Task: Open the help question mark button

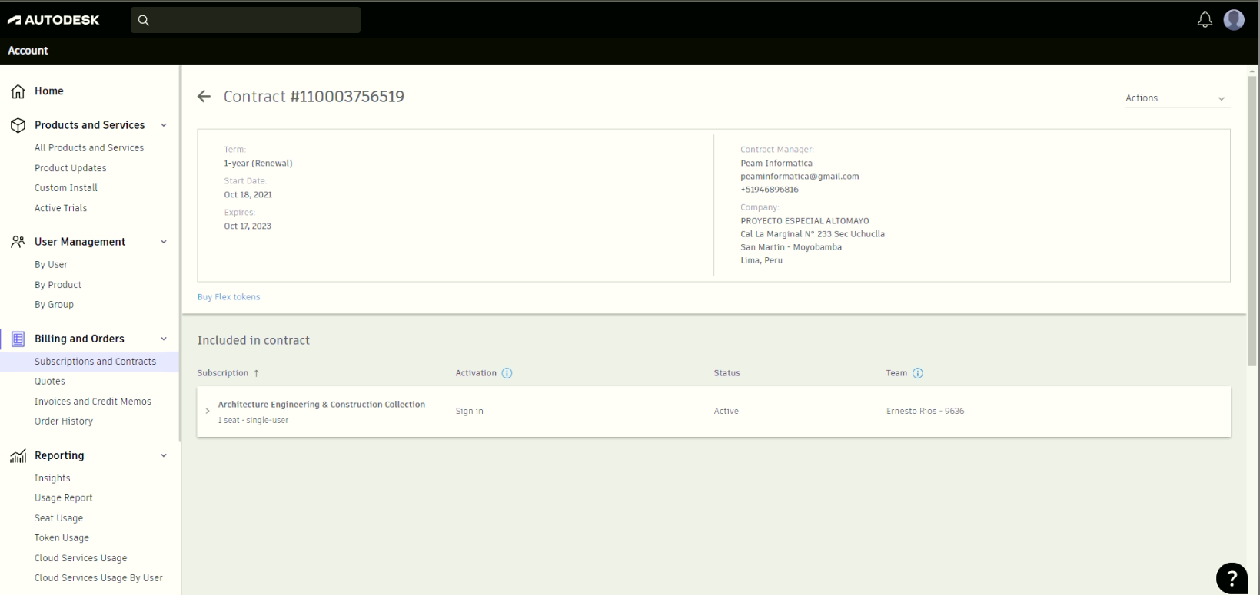Action: coord(1231,578)
